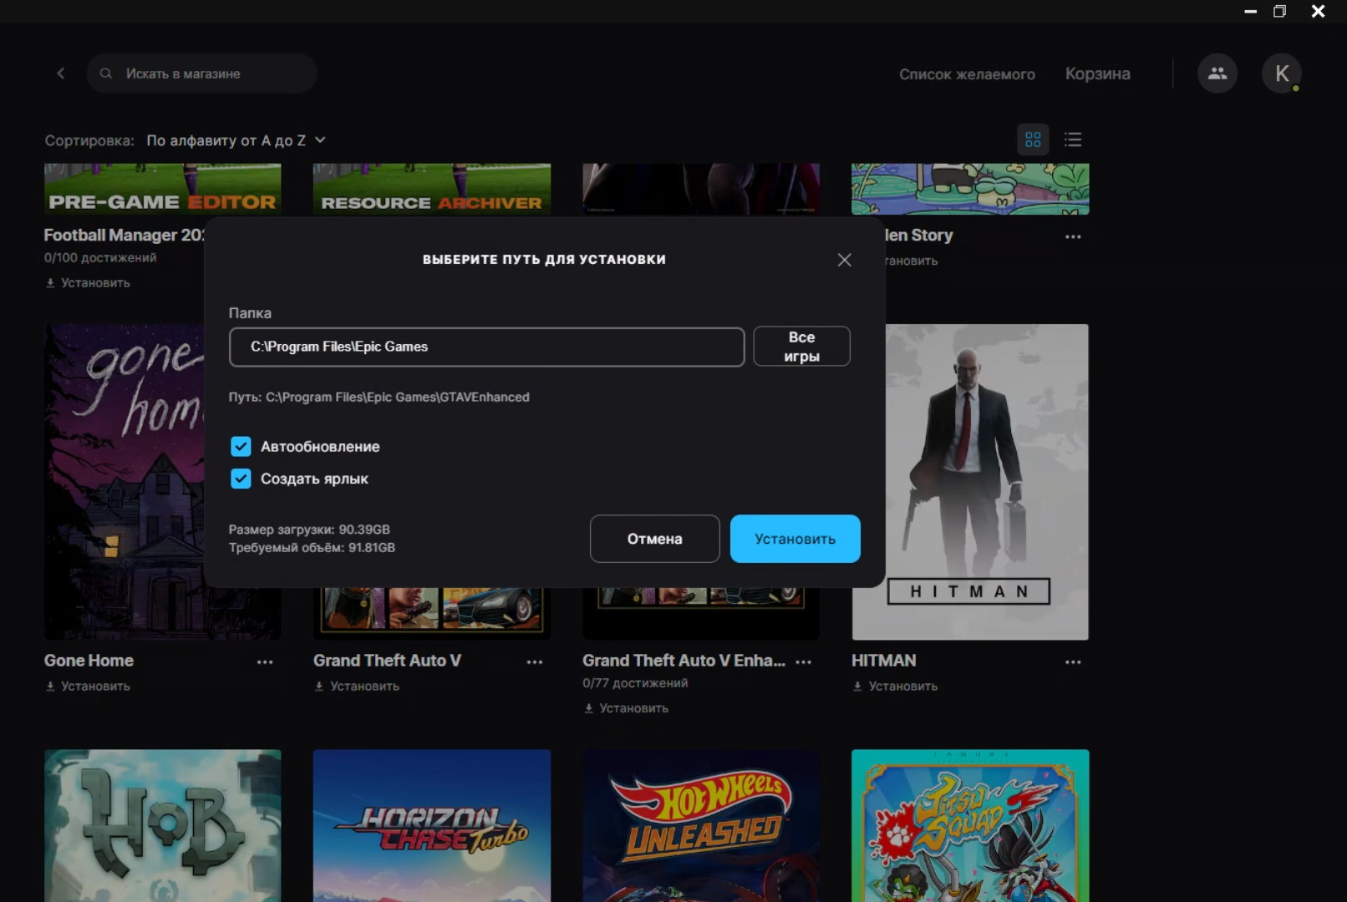Screen dimensions: 1347x902
Task: Open Horizon Chase Turbo cover
Action: pyautogui.click(x=431, y=825)
